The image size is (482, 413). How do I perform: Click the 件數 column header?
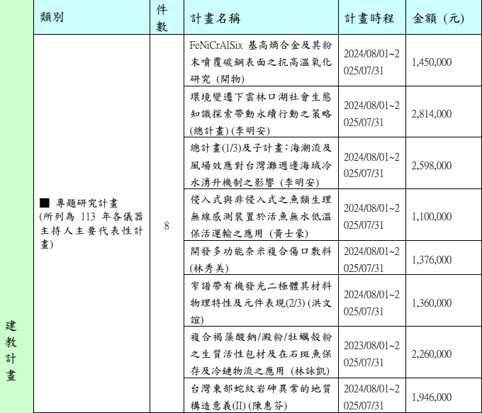coord(162,18)
